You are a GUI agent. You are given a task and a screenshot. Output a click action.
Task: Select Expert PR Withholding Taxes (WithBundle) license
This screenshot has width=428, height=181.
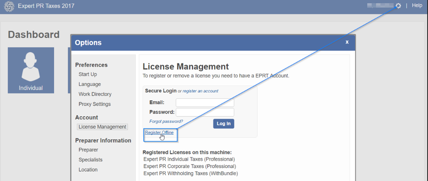point(191,173)
